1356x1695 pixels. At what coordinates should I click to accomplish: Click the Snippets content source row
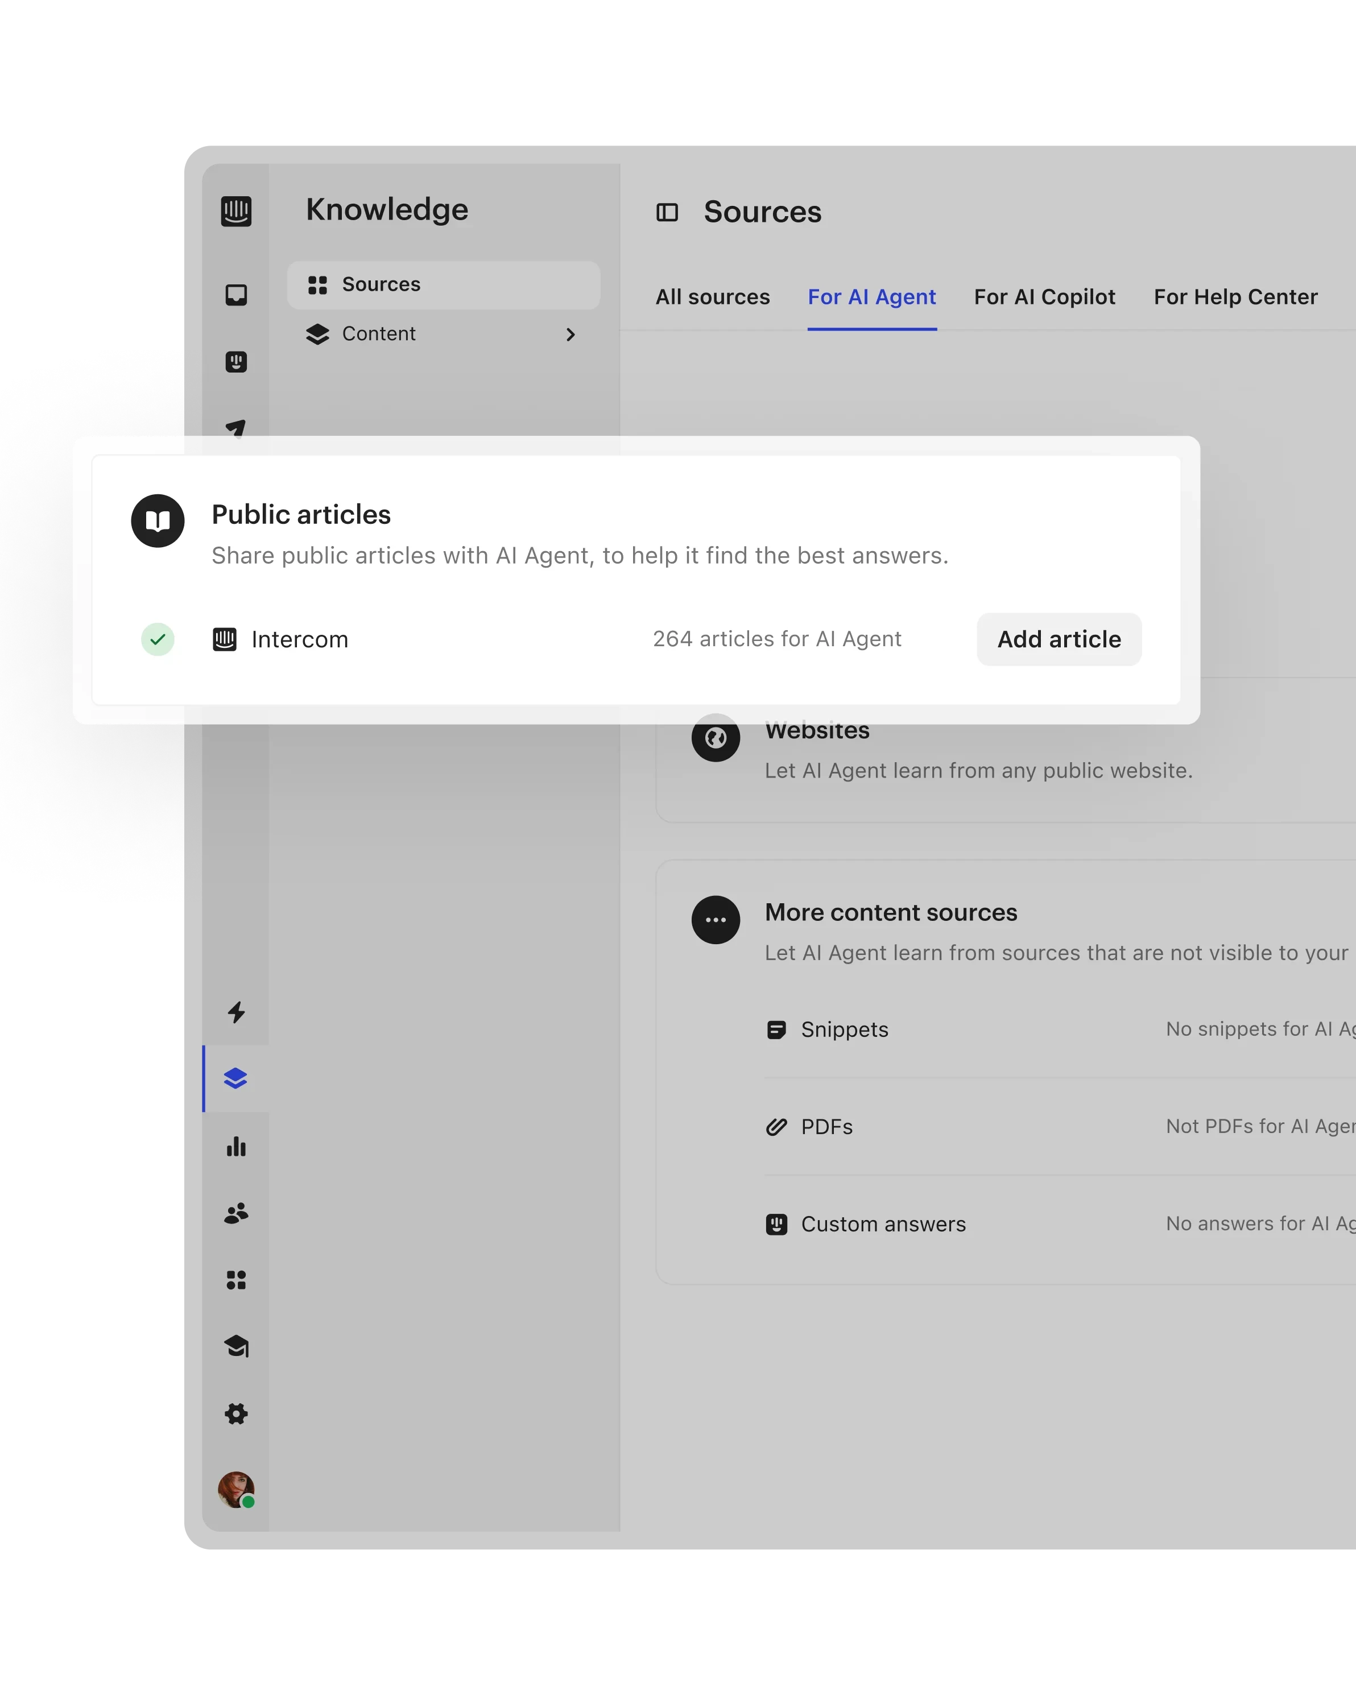click(844, 1029)
